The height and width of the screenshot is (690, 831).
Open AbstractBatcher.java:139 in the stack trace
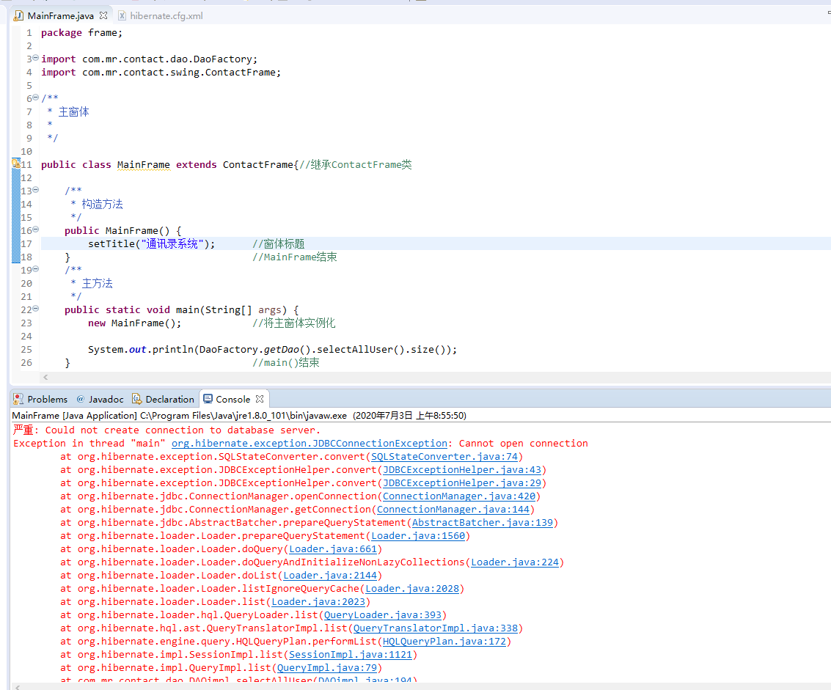click(x=483, y=523)
